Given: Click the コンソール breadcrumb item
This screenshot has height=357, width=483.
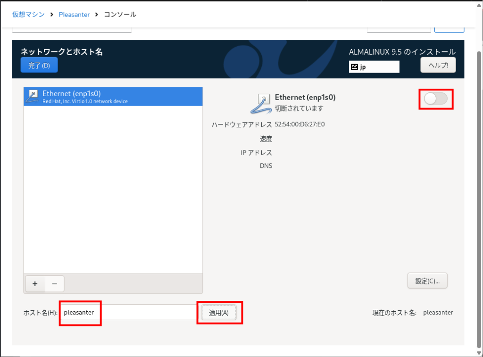Looking at the screenshot, I should [x=120, y=14].
